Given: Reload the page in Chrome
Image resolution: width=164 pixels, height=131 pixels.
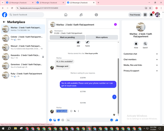Looking at the screenshot, I should pos(12,8).
